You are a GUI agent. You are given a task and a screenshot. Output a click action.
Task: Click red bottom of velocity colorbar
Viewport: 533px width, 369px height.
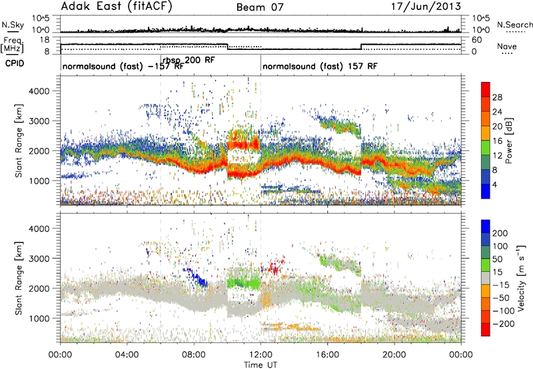pos(486,330)
